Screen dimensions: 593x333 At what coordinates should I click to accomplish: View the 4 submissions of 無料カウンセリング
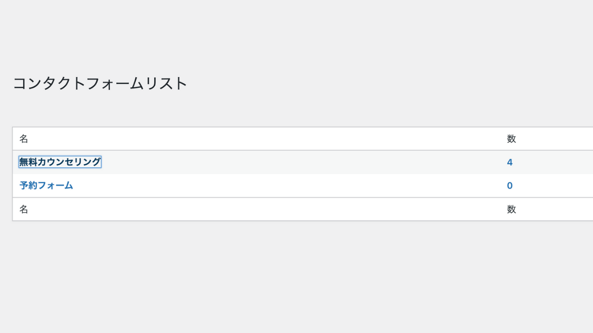510,162
